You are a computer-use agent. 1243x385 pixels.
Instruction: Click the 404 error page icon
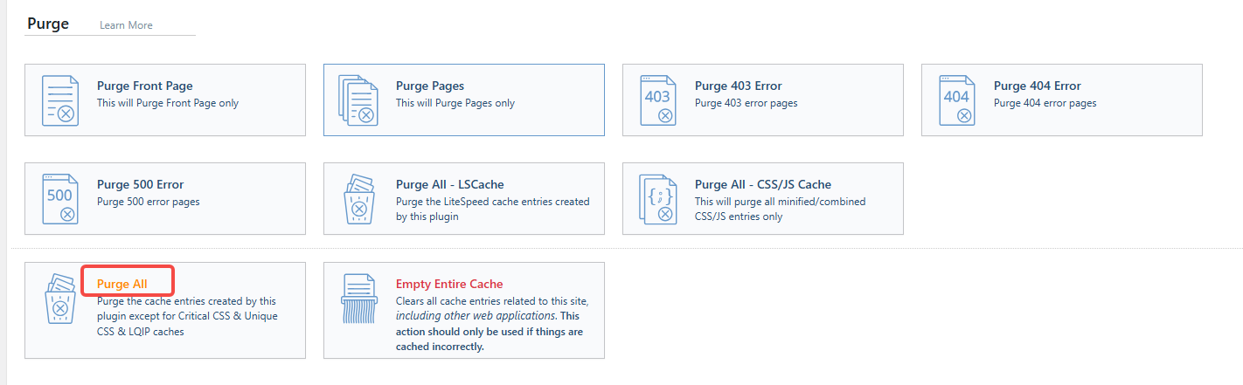[x=956, y=100]
